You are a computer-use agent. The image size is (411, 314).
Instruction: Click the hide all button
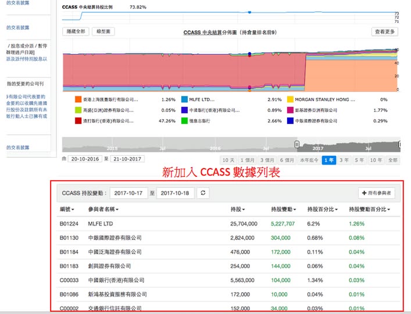click(76, 31)
